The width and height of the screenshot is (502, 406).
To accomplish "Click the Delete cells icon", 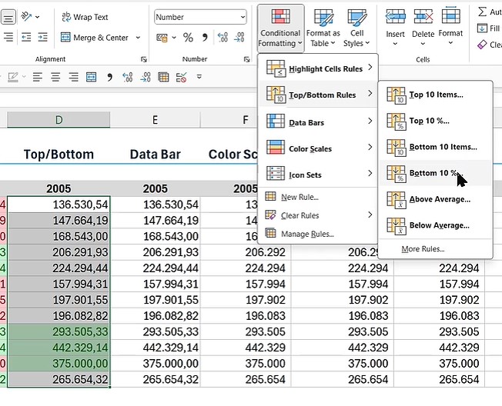I will 423,22.
